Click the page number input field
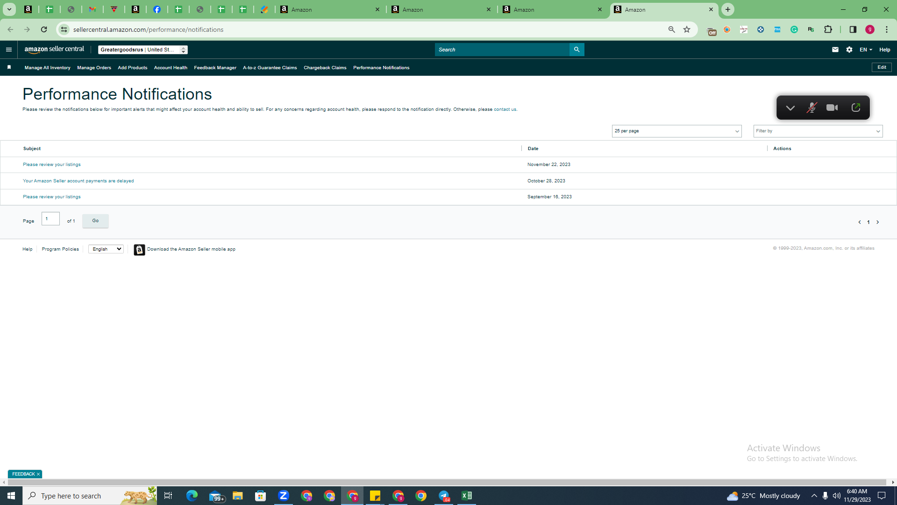This screenshot has height=505, width=897. (x=50, y=219)
